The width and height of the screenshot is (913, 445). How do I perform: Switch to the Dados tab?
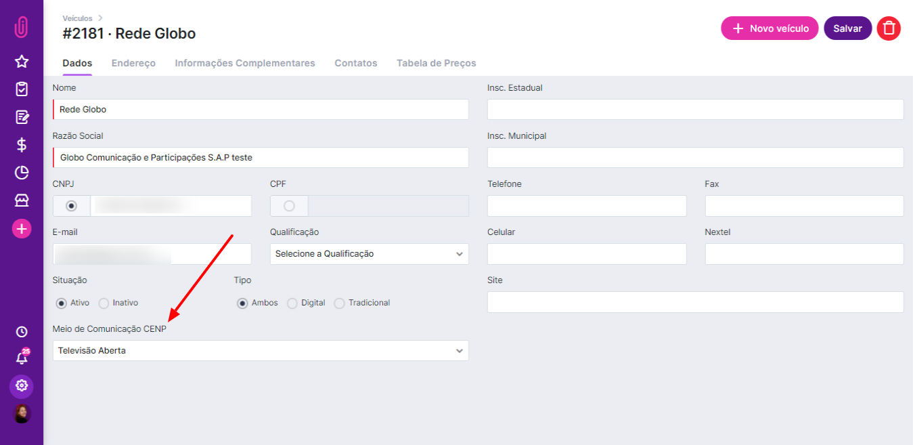pos(77,63)
